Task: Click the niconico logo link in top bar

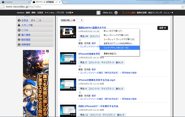Action: [x=20, y=13]
